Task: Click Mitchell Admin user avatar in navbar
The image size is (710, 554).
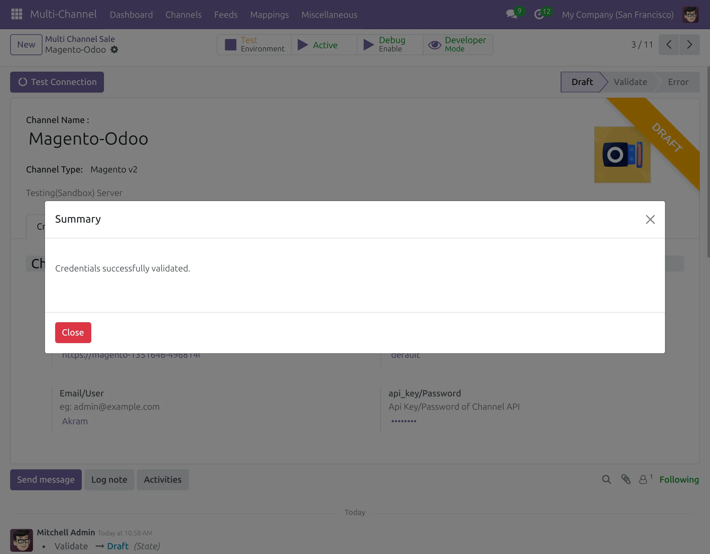Action: coord(690,15)
